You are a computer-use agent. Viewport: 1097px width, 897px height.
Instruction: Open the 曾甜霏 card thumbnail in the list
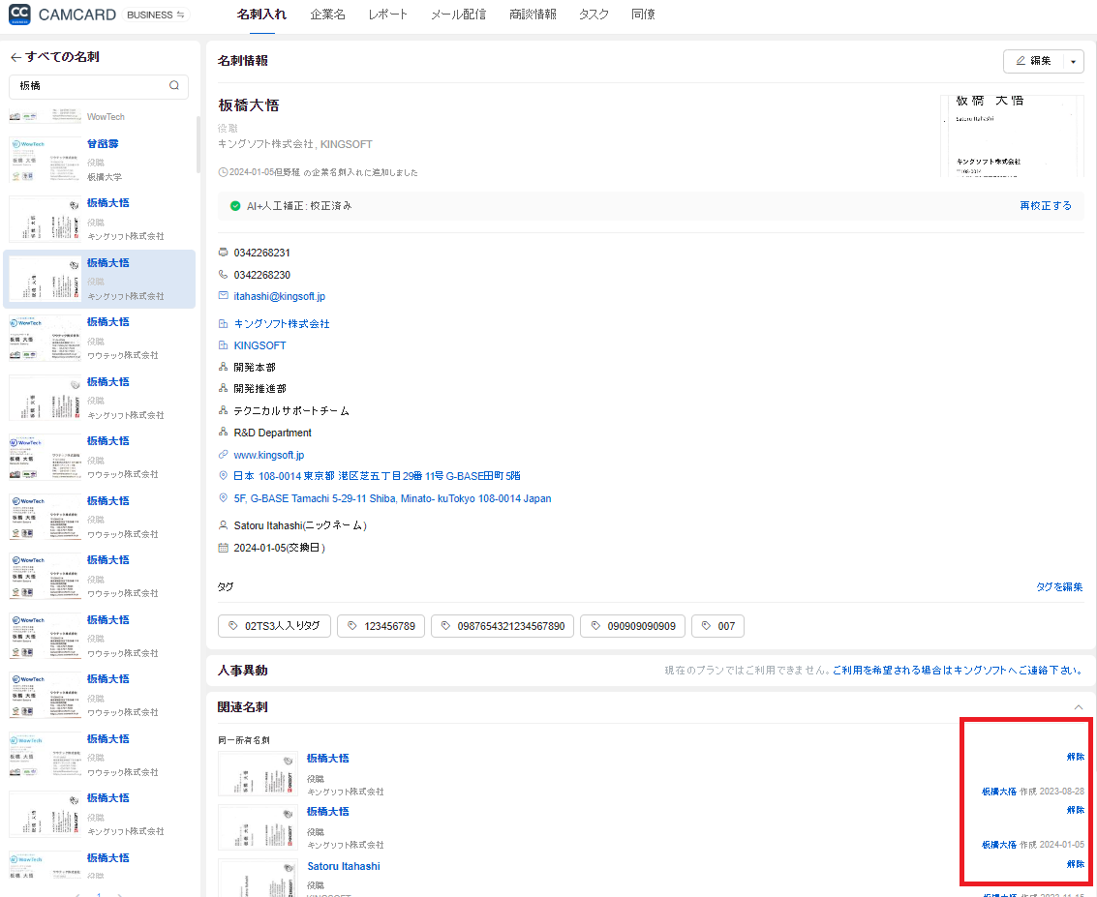point(45,160)
